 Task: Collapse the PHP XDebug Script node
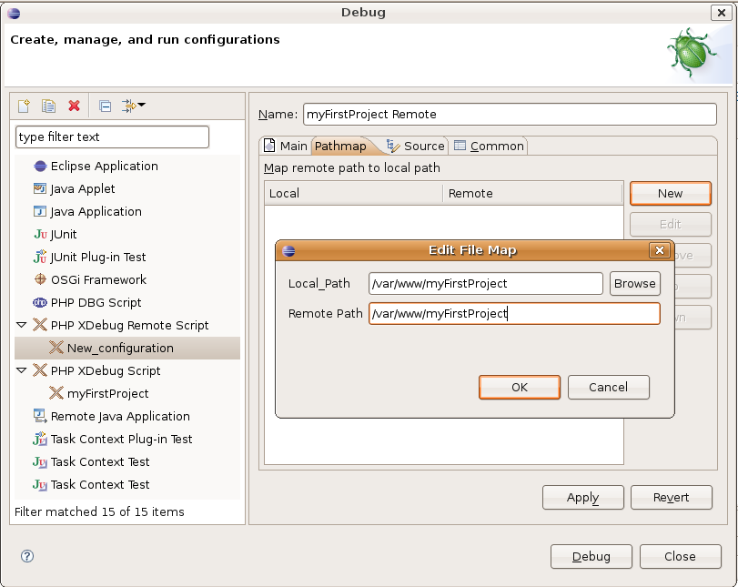22,371
